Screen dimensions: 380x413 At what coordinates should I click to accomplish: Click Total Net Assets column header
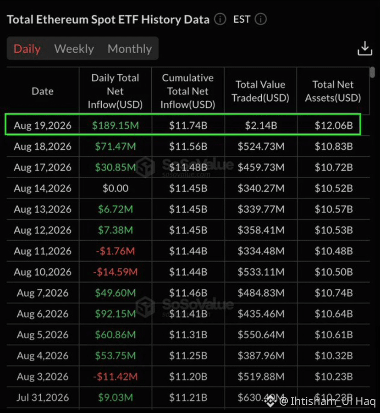333,91
